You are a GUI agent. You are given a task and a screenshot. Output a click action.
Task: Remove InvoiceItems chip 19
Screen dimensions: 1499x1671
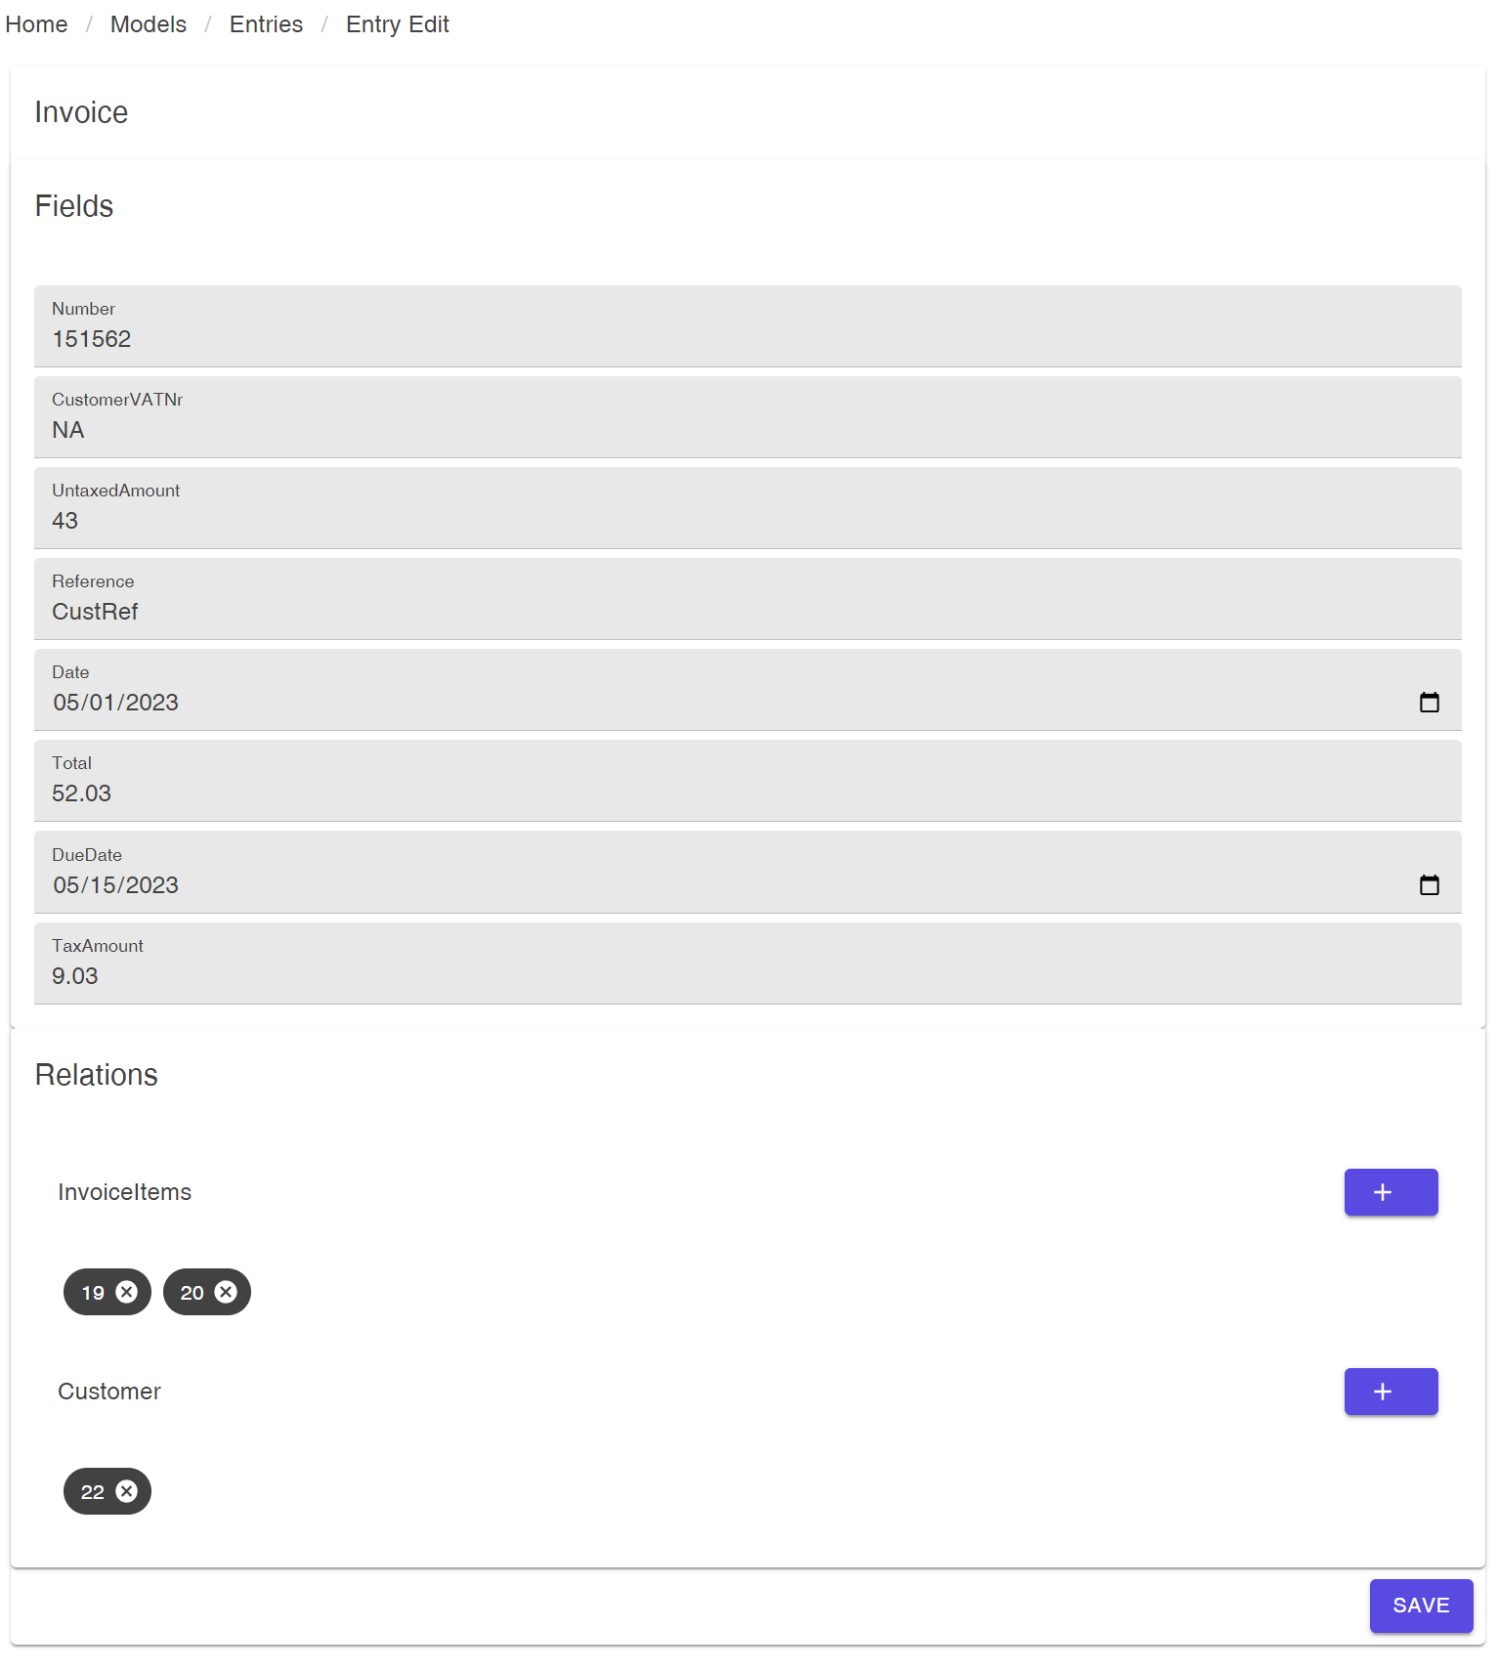click(127, 1292)
